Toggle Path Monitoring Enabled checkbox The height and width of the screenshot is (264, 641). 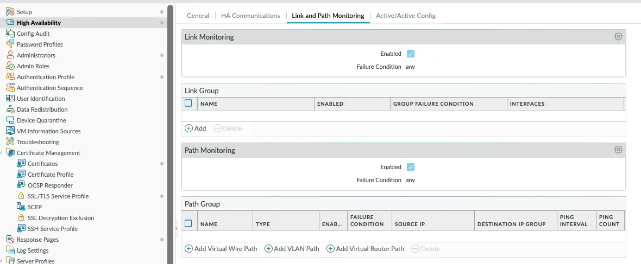pos(411,167)
